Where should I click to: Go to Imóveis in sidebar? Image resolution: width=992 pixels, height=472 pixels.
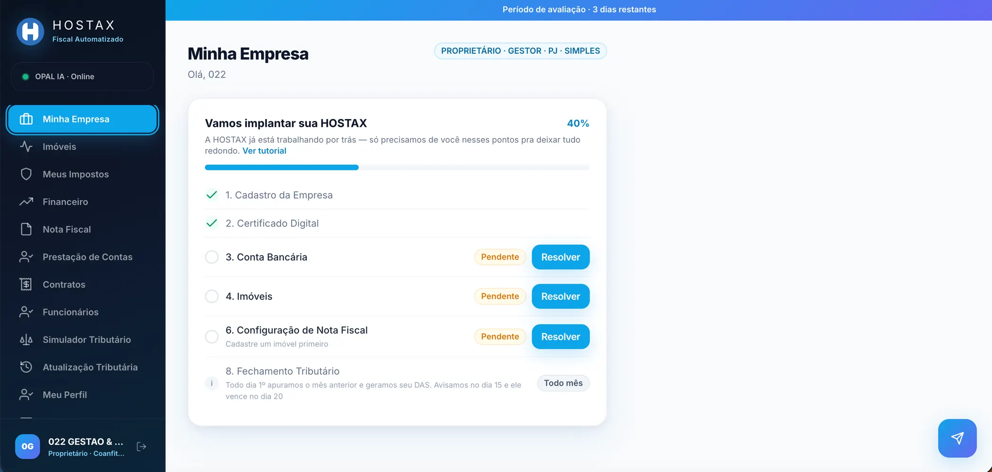point(82,147)
